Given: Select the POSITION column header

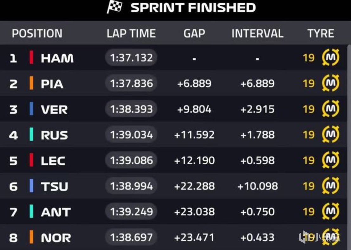Looking at the screenshot, I should coord(37,34).
